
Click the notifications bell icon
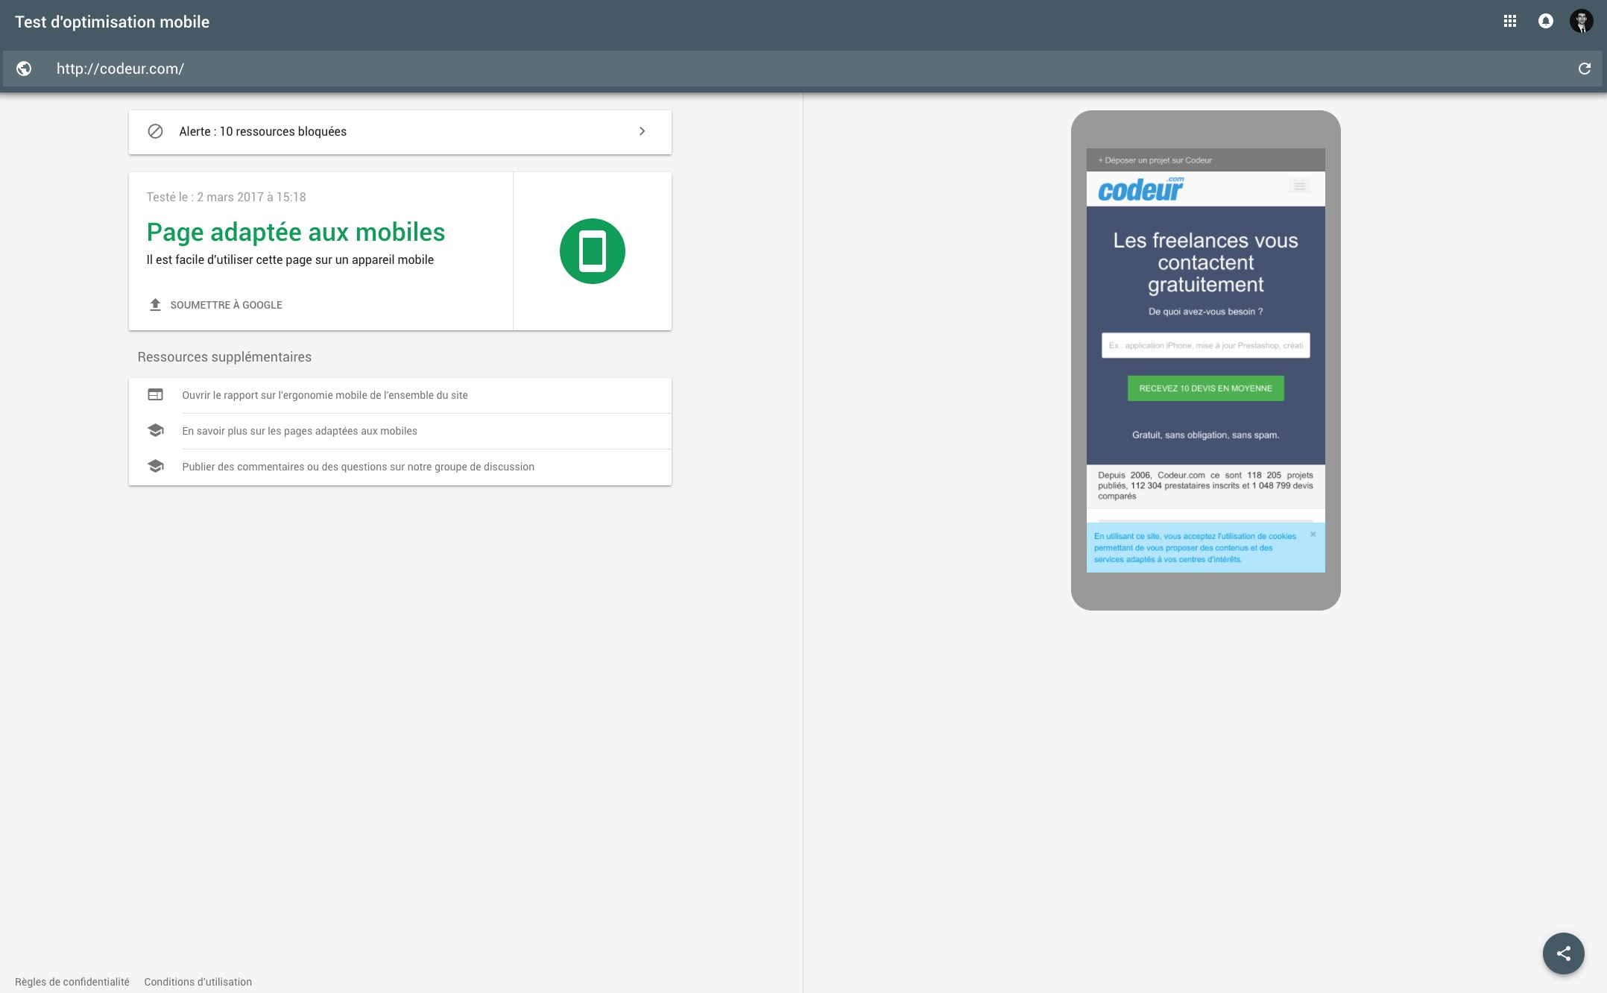click(x=1545, y=22)
